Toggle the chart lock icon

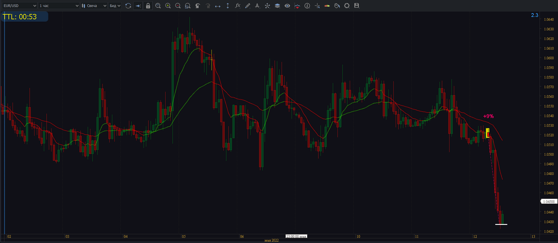[x=148, y=6]
